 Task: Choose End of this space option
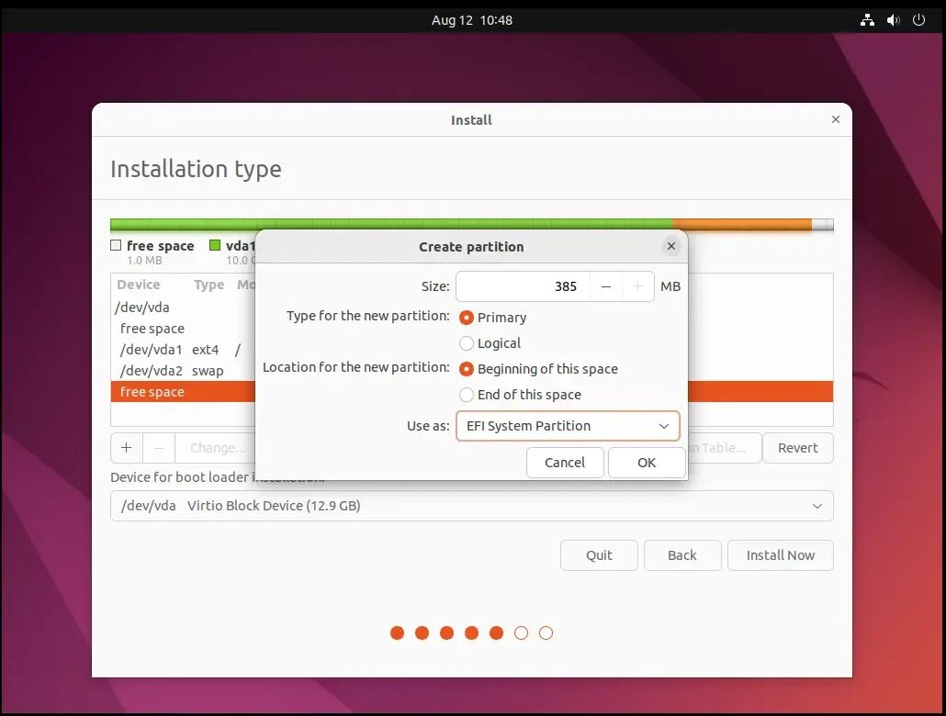tap(467, 395)
